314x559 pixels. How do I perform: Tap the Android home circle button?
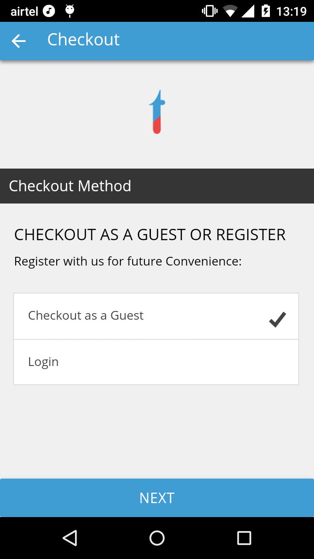pyautogui.click(x=157, y=538)
